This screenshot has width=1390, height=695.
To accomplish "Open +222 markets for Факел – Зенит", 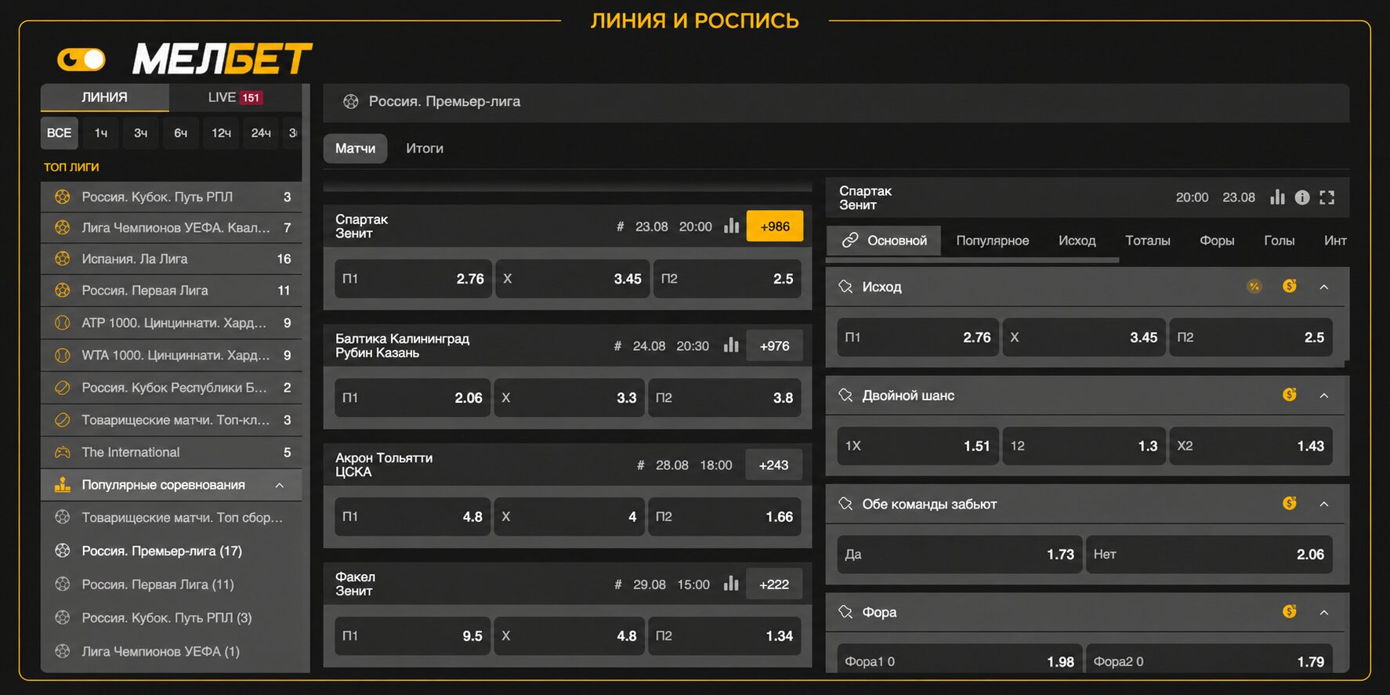I will click(774, 584).
